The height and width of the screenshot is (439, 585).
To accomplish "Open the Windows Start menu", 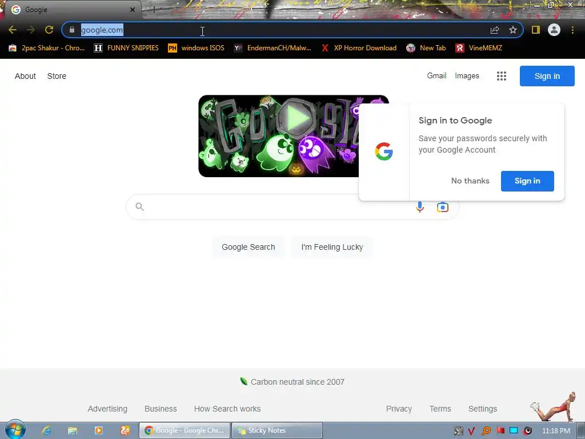I will point(15,430).
